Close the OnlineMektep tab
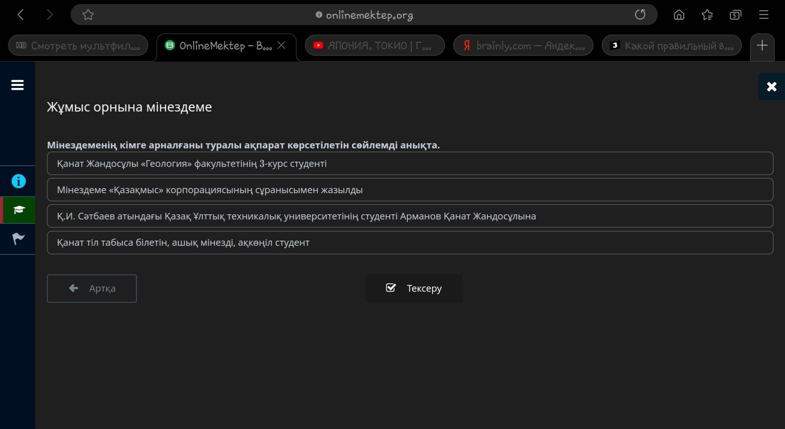 click(x=281, y=46)
